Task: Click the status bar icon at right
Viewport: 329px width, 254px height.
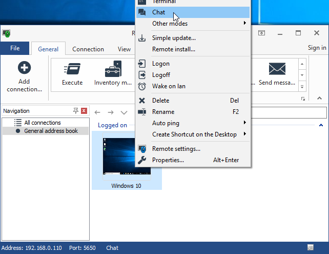Action: click(x=311, y=247)
